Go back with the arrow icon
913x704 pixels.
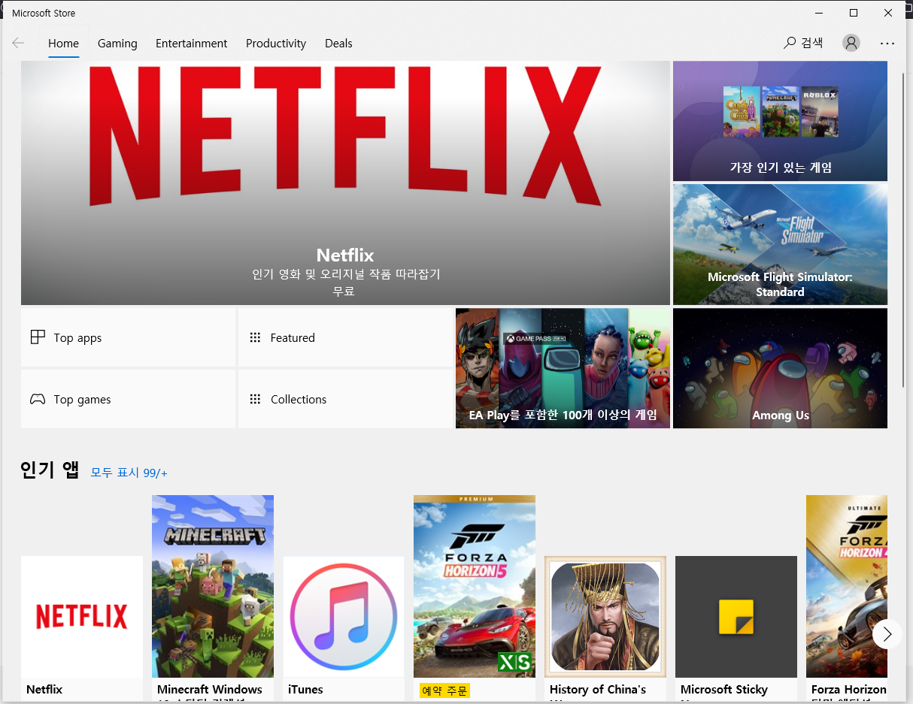pos(18,43)
